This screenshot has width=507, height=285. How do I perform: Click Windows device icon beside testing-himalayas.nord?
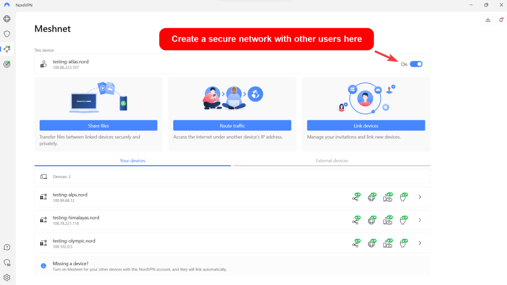pyautogui.click(x=44, y=220)
